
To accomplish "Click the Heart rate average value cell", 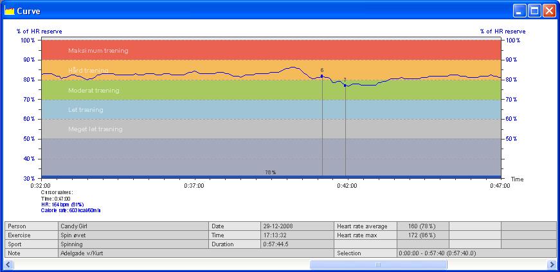I will pos(422,226).
